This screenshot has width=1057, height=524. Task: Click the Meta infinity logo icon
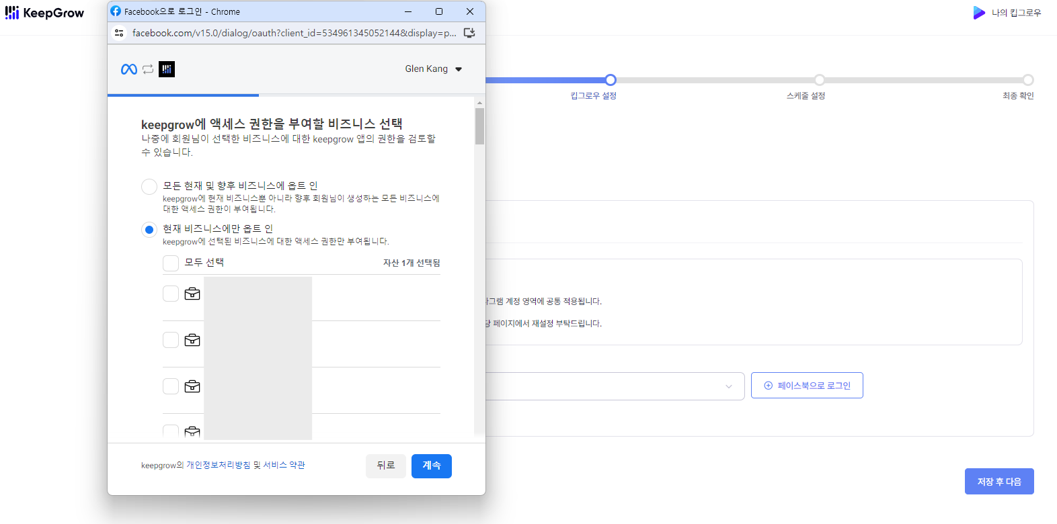tap(128, 69)
